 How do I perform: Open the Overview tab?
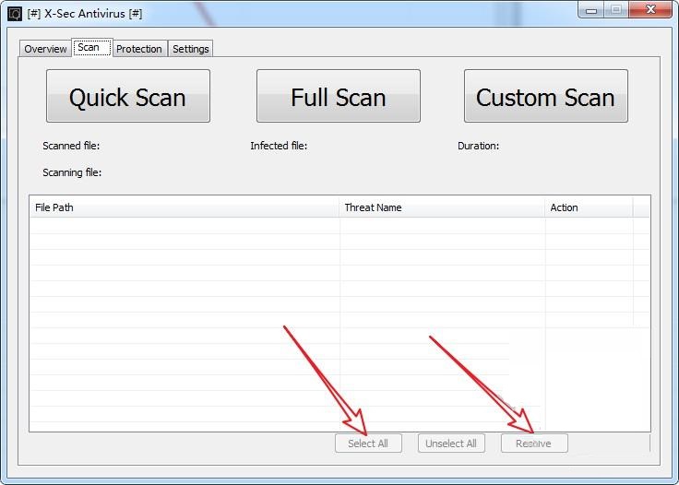45,49
